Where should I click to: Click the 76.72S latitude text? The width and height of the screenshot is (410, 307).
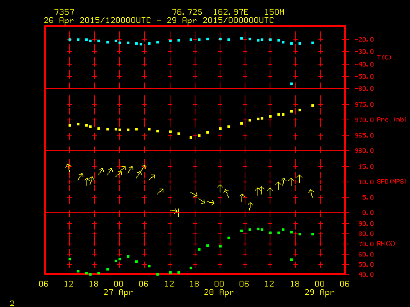click(x=186, y=12)
